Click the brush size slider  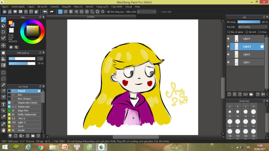(22, 58)
